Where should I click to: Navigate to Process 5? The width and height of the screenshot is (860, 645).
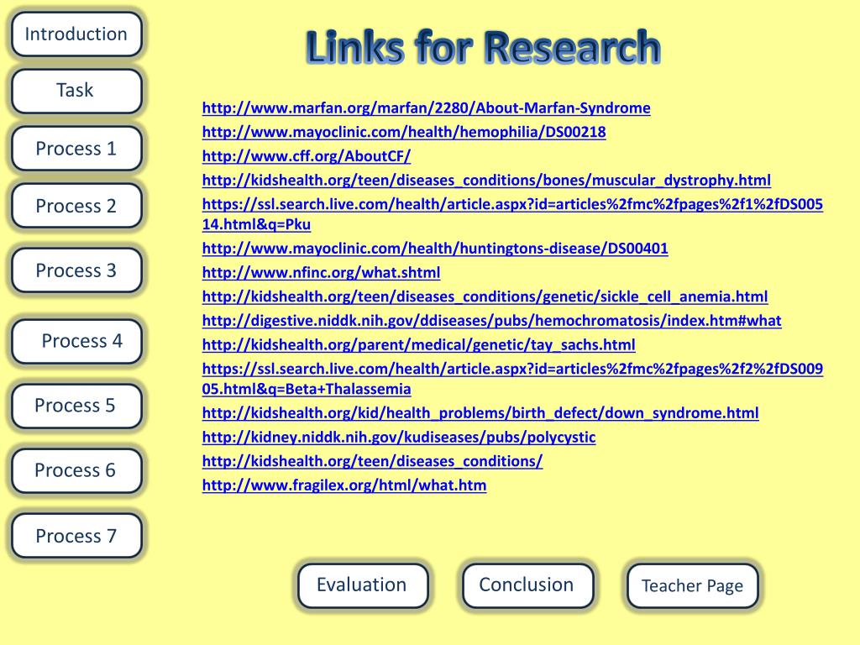(x=76, y=406)
